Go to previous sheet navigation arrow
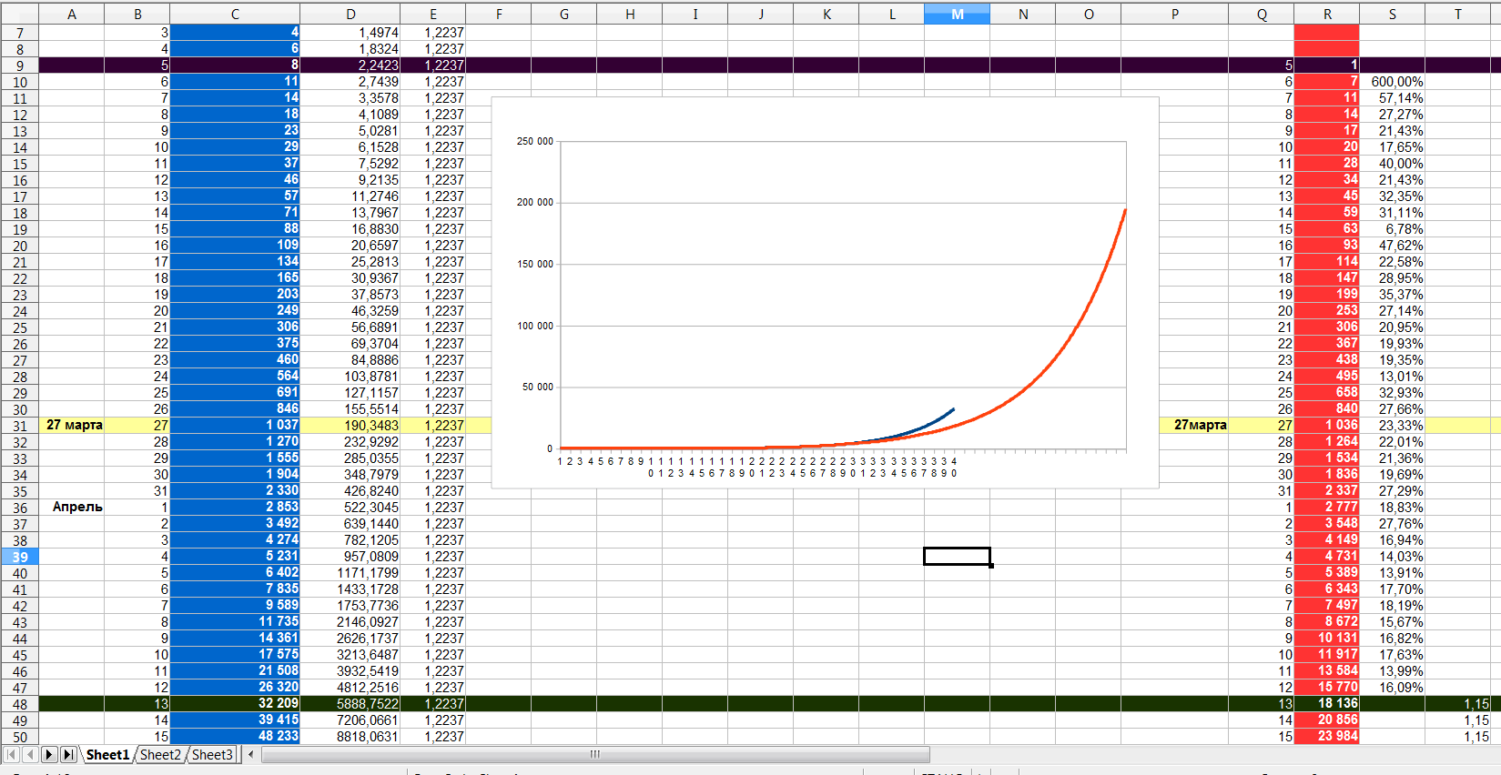The height and width of the screenshot is (775, 1501). (x=30, y=754)
